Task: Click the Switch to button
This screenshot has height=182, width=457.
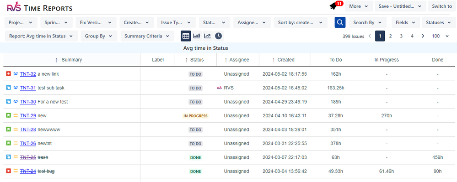Action: tap(442, 6)
